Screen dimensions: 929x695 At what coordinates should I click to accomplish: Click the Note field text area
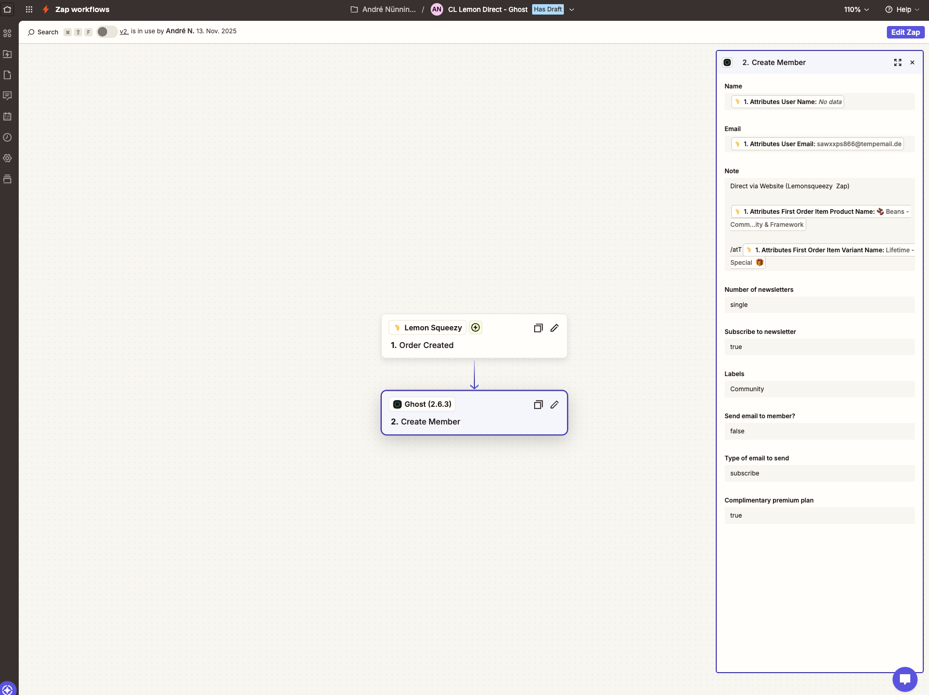(x=820, y=224)
